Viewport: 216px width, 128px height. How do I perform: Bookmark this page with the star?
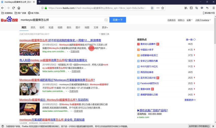coord(163,8)
